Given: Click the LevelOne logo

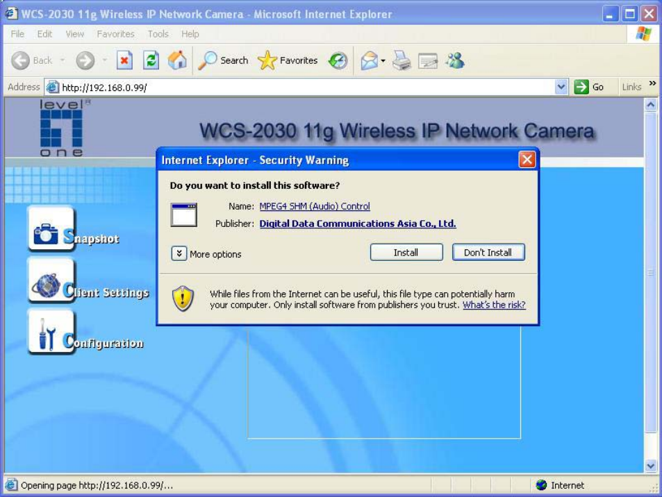Looking at the screenshot, I should [x=62, y=128].
